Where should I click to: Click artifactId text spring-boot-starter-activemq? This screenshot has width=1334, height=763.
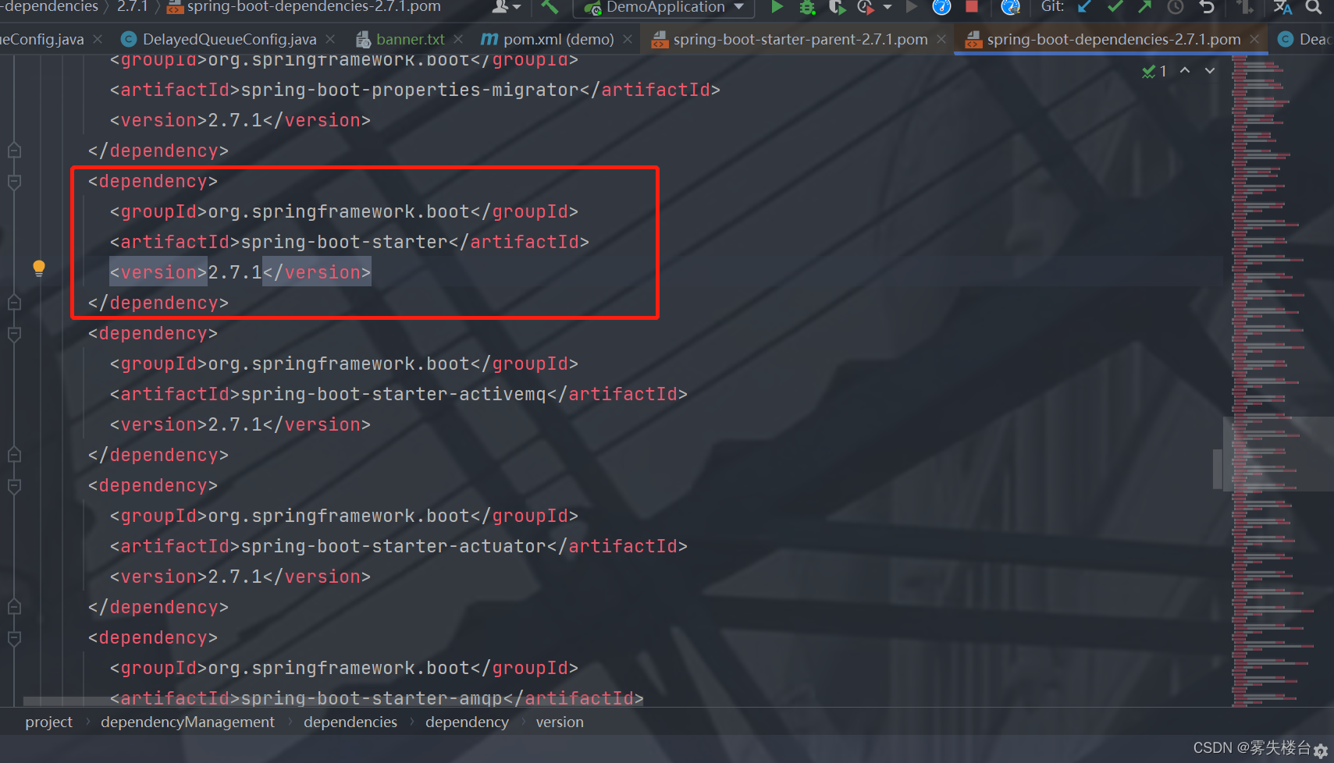[x=393, y=395]
